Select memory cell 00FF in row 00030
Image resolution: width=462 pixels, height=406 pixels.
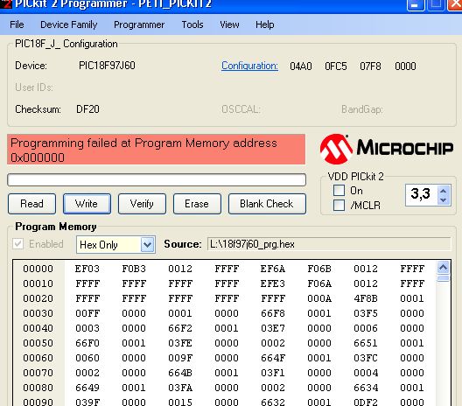click(x=87, y=313)
